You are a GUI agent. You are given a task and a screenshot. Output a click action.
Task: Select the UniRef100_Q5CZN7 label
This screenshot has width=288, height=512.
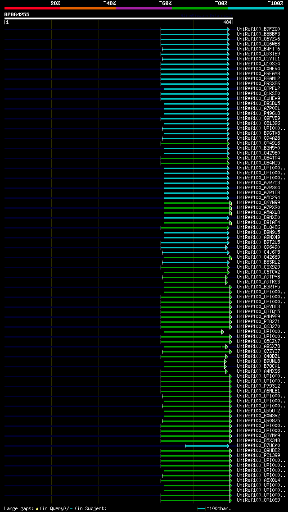258,341
